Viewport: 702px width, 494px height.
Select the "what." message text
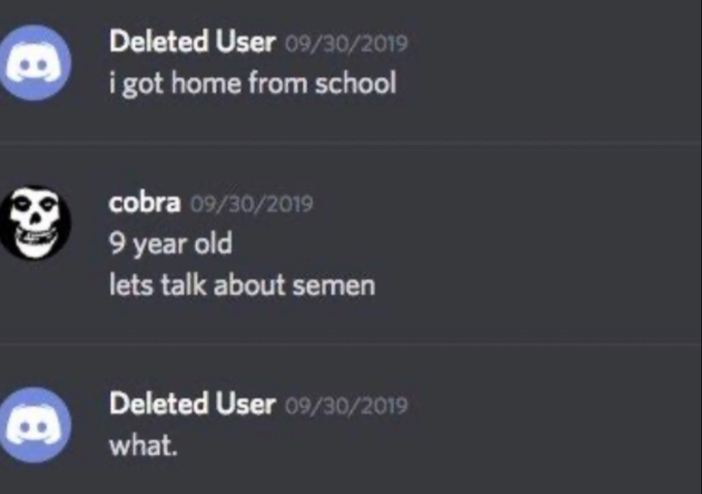point(143,446)
